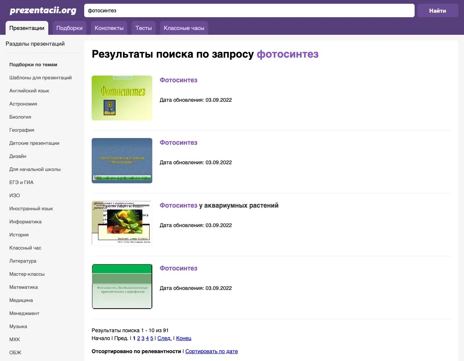Select the "Тесты" tab
Image resolution: width=464 pixels, height=361 pixels.
coord(144,28)
